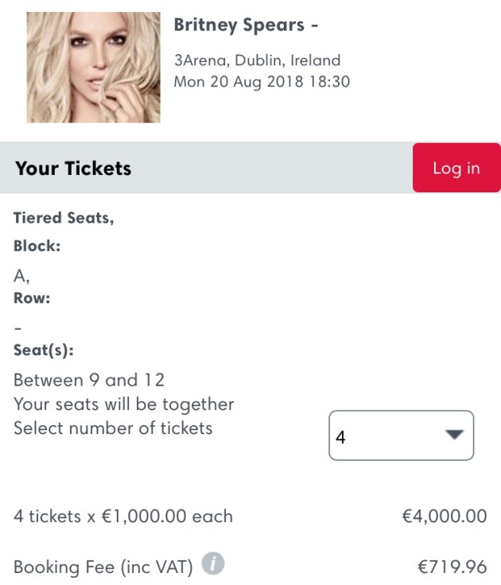Click the €719.96 booking fee amount
The image size is (501, 585).
(x=452, y=567)
